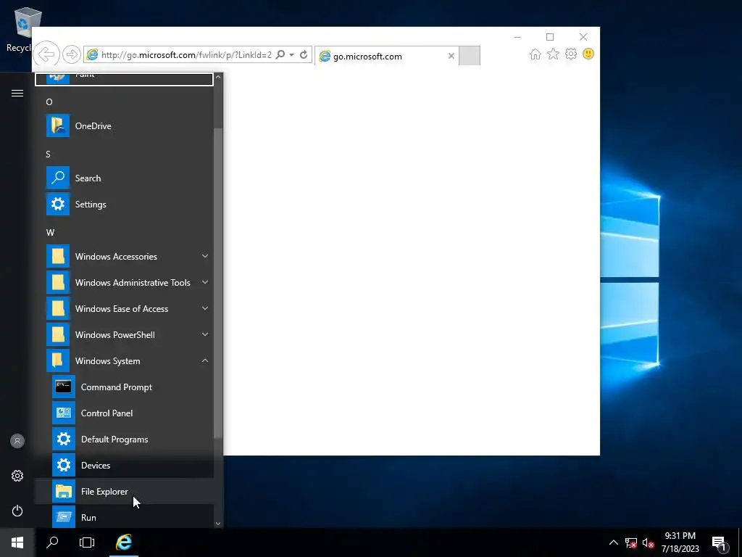Click the Windows Start button
This screenshot has width=742, height=557.
[x=17, y=542]
